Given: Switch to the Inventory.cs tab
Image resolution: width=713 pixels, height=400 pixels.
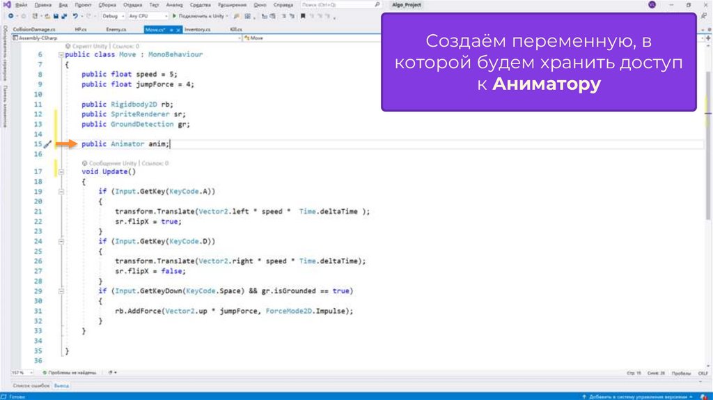Looking at the screenshot, I should [197, 29].
